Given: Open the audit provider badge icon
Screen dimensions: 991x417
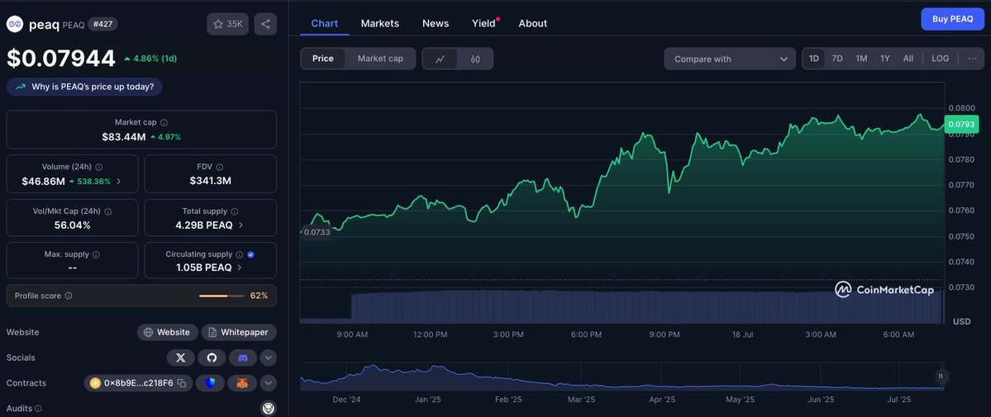Looking at the screenshot, I should tap(269, 408).
